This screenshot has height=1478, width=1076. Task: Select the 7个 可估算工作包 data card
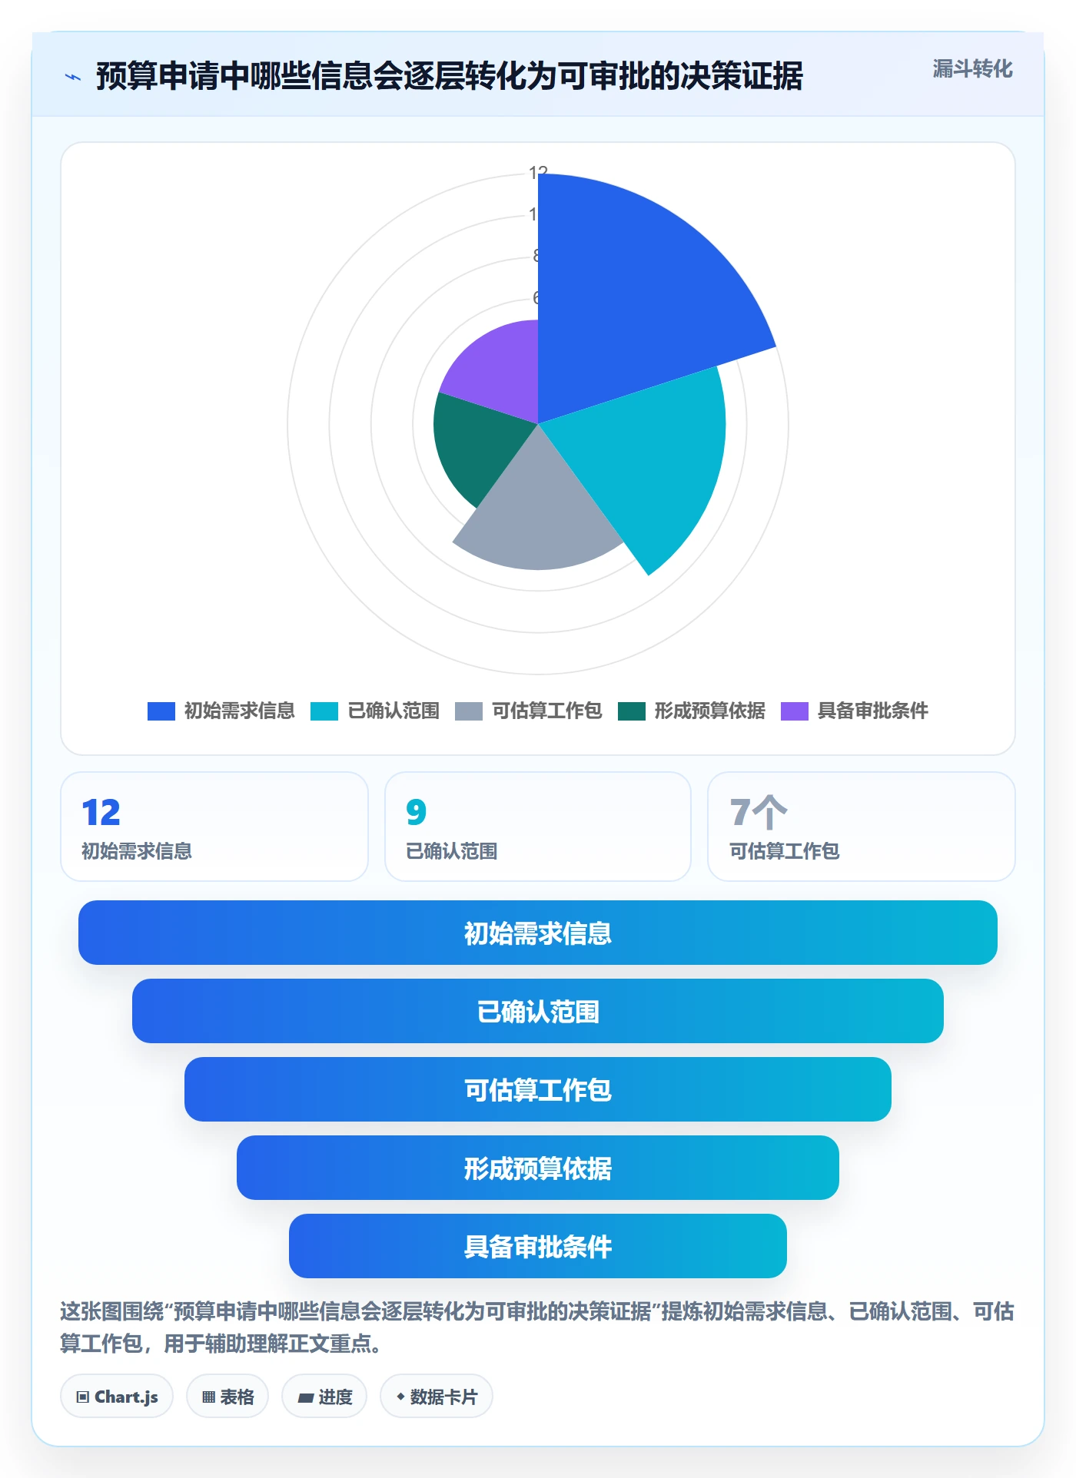pyautogui.click(x=862, y=827)
